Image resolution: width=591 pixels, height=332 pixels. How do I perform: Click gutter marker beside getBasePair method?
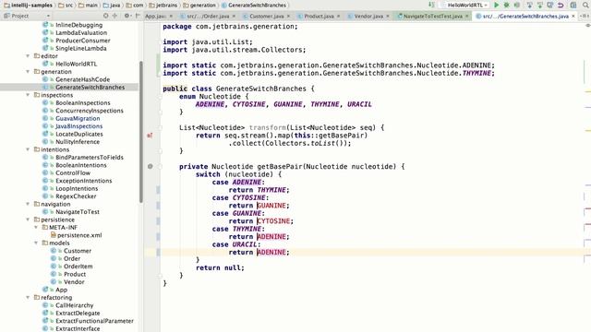150,166
